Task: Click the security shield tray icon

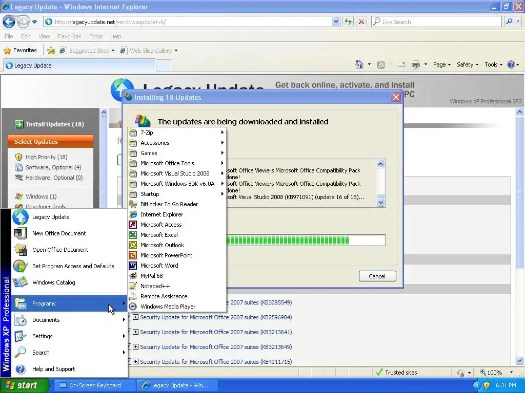Action: 487,385
